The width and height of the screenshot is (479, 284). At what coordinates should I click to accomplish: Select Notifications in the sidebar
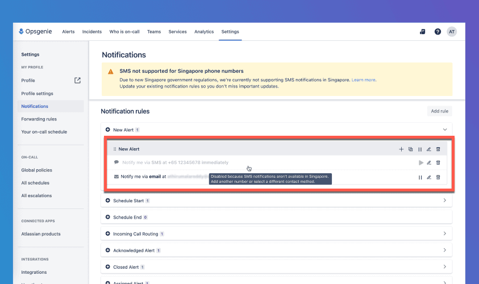pos(51,106)
